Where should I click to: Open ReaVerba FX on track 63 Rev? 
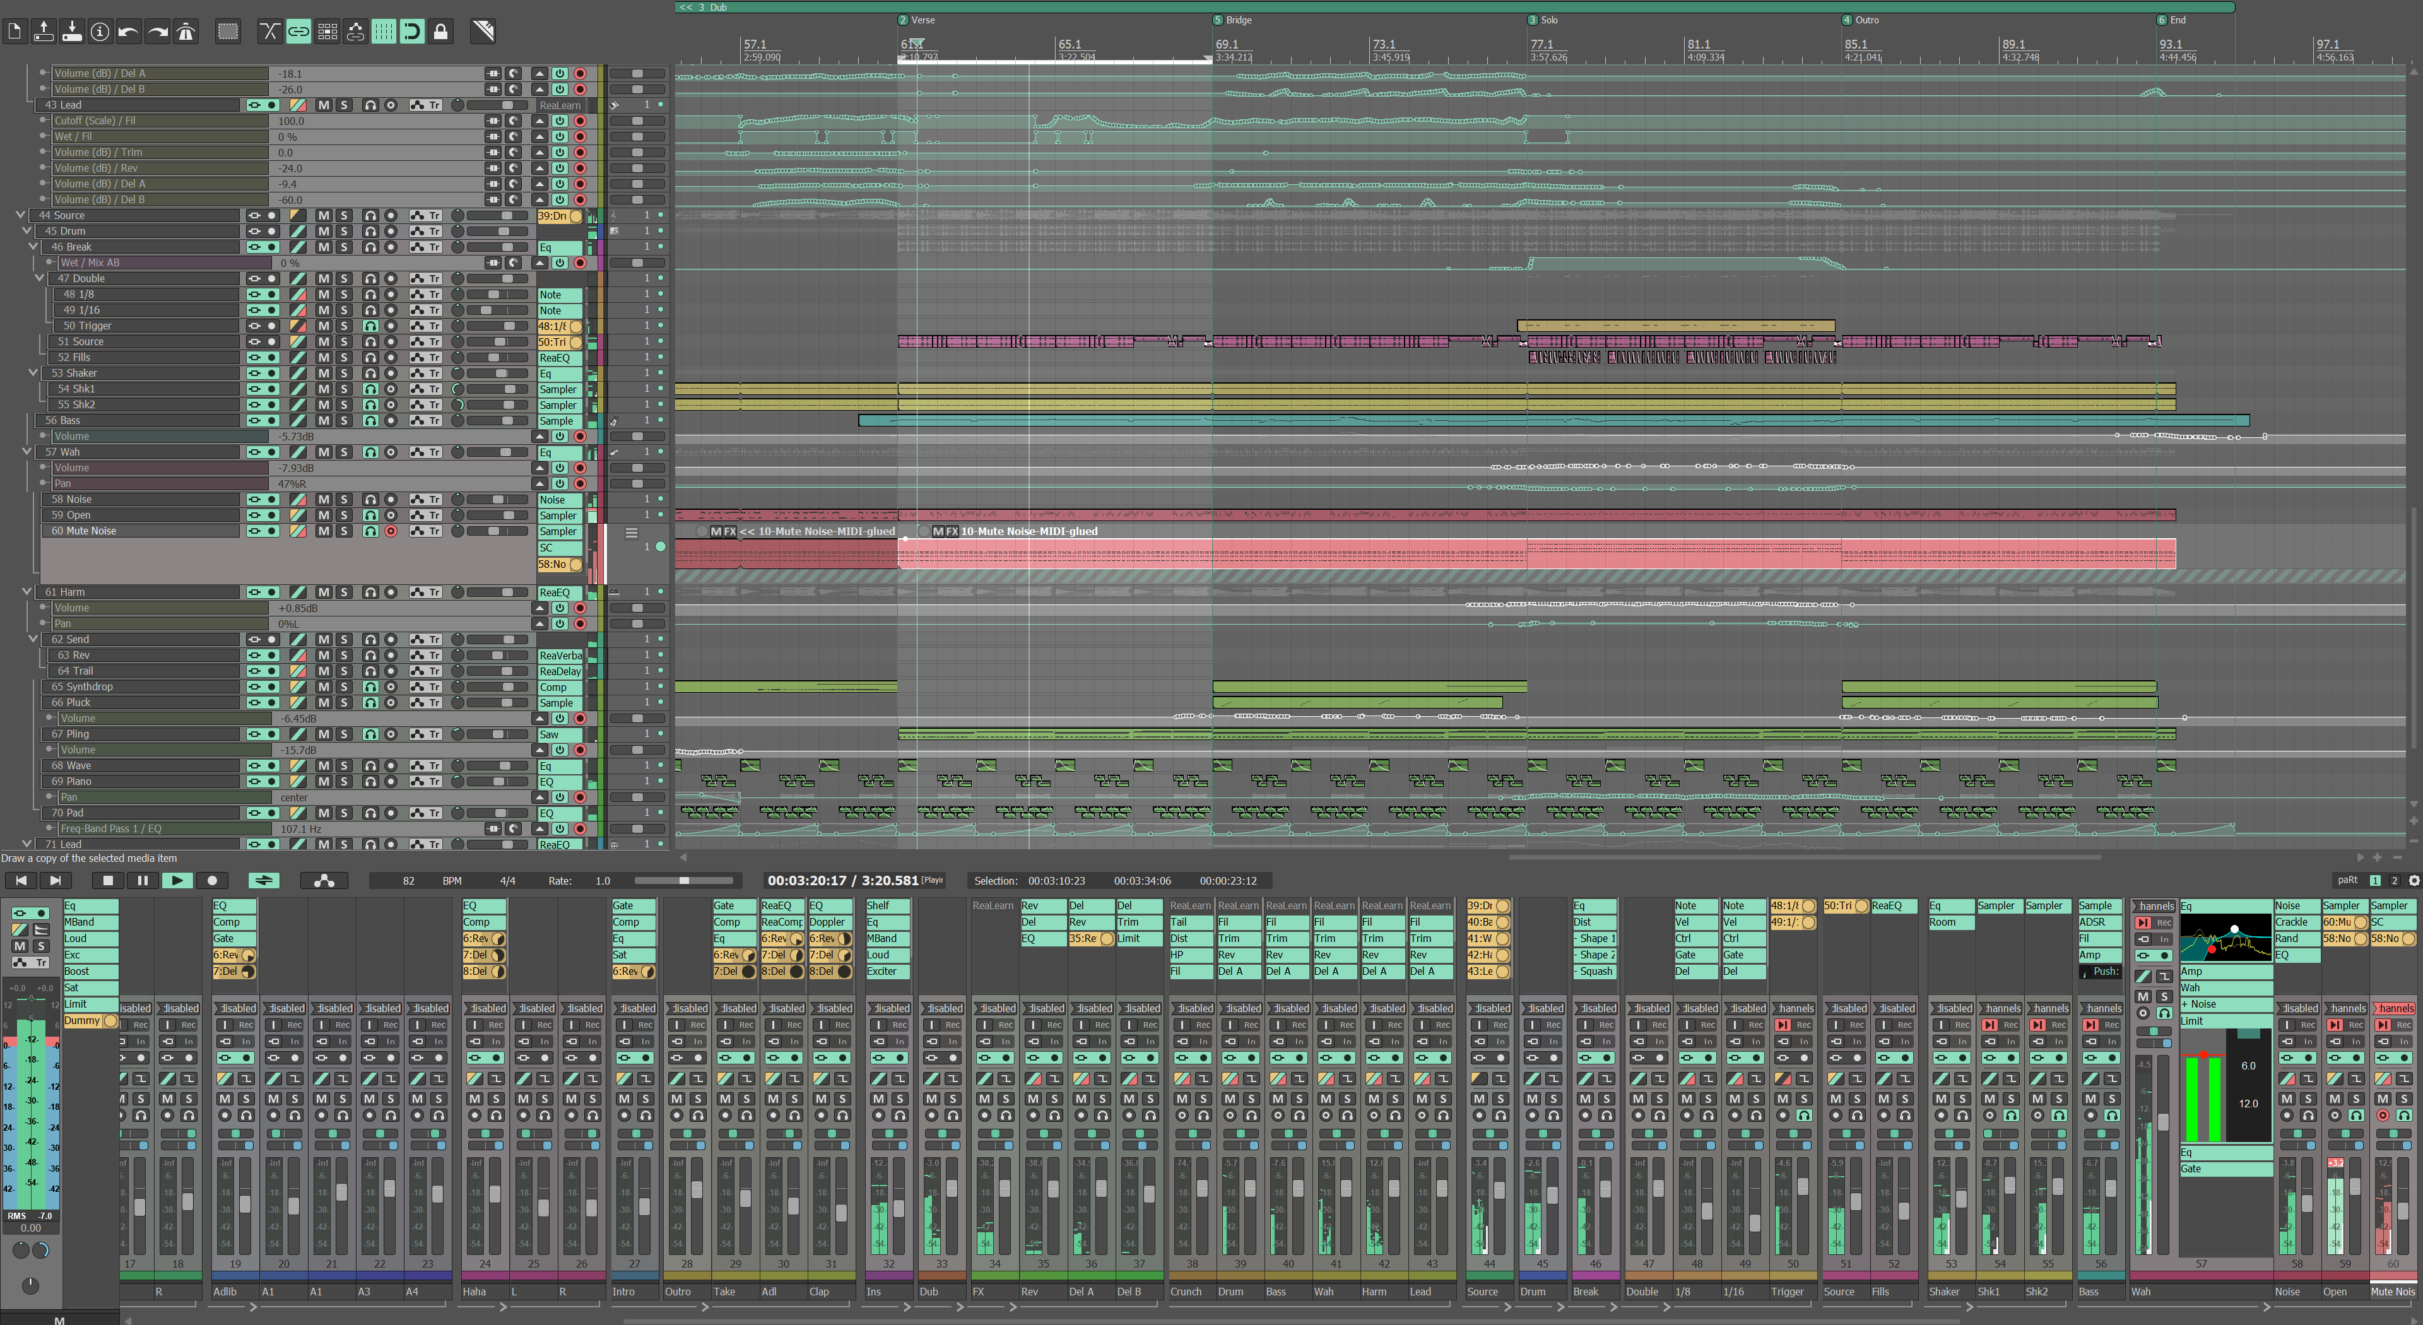tap(560, 656)
